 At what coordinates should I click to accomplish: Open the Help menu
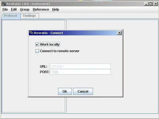click(x=56, y=10)
